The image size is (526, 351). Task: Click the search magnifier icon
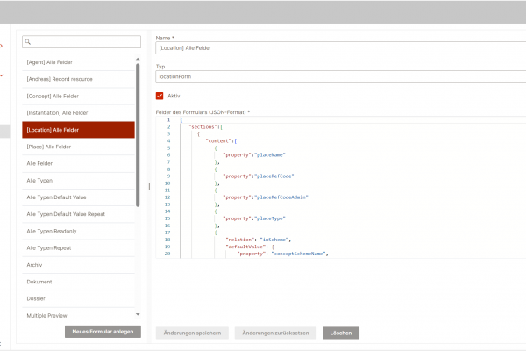pos(29,42)
